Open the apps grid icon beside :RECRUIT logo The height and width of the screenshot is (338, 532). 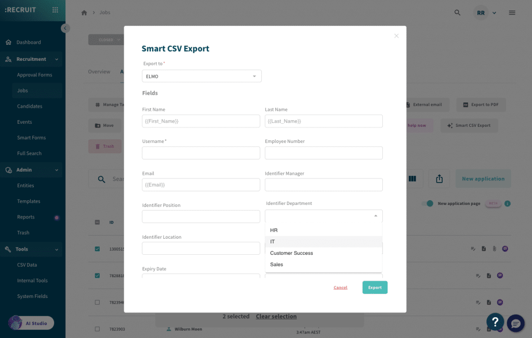coord(55,10)
